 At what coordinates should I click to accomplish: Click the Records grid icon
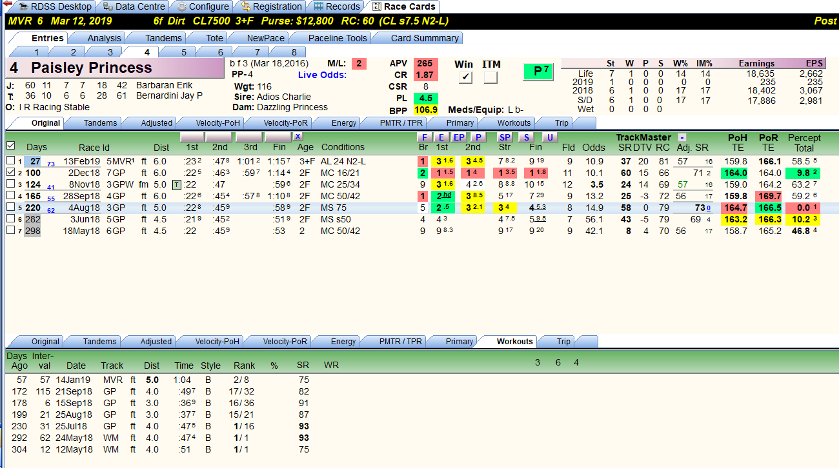(318, 6)
